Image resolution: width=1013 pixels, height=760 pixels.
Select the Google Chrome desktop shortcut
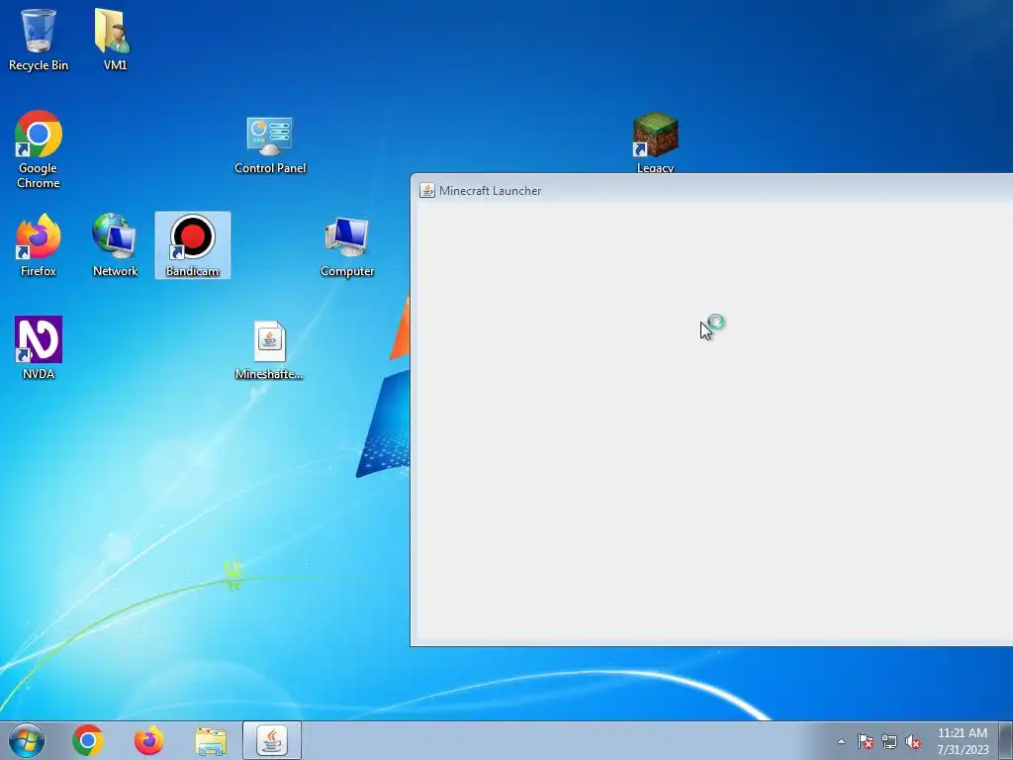tap(39, 150)
